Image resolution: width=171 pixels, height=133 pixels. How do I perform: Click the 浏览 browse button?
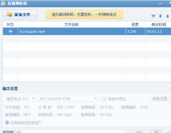(x=139, y=132)
